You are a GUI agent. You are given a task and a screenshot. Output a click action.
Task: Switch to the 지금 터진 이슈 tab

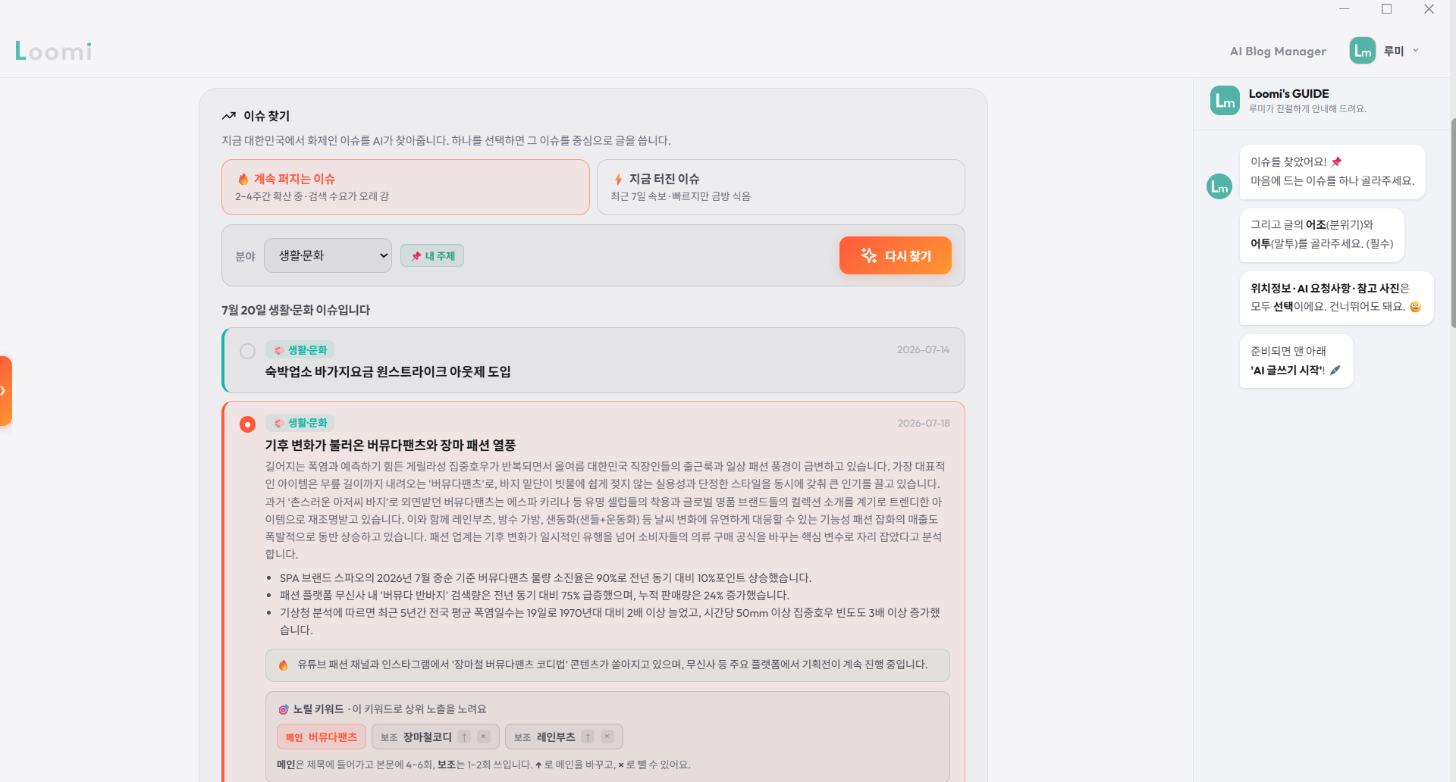[780, 187]
